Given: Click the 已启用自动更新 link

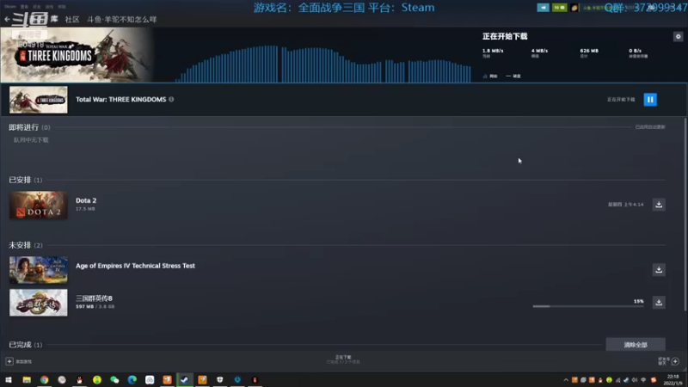Looking at the screenshot, I should [x=650, y=126].
